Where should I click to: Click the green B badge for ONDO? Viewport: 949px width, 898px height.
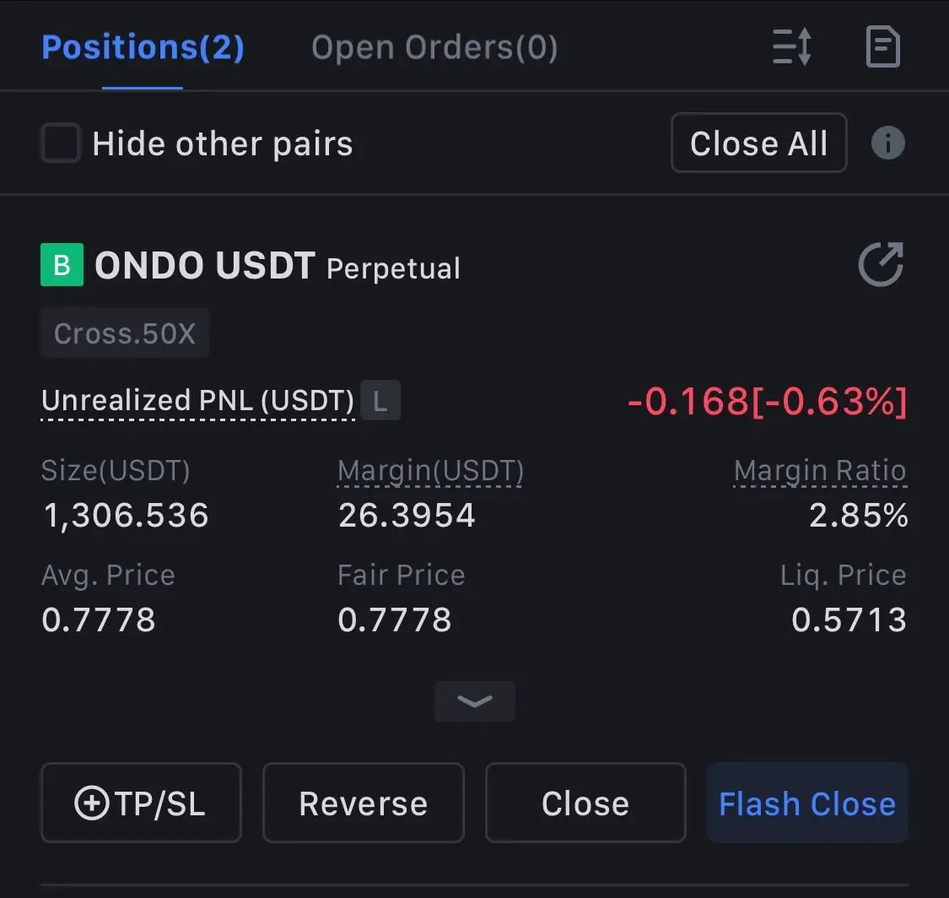[62, 265]
